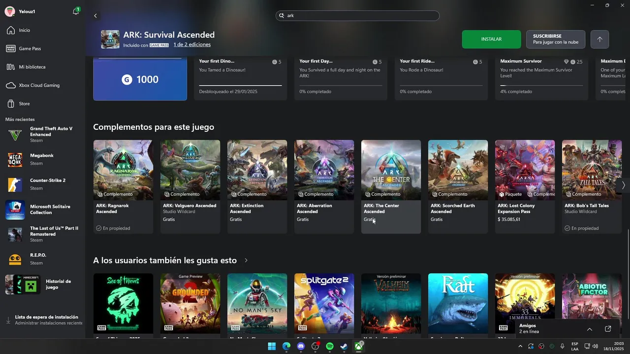Click the search magnifier icon
Viewport: 630px width, 354px height.
[282, 16]
